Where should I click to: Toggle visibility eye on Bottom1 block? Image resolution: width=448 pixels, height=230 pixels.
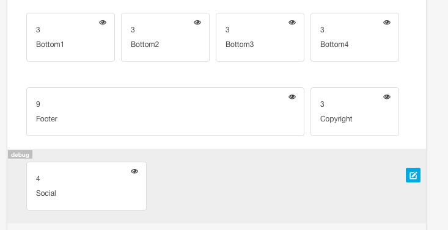(x=103, y=23)
